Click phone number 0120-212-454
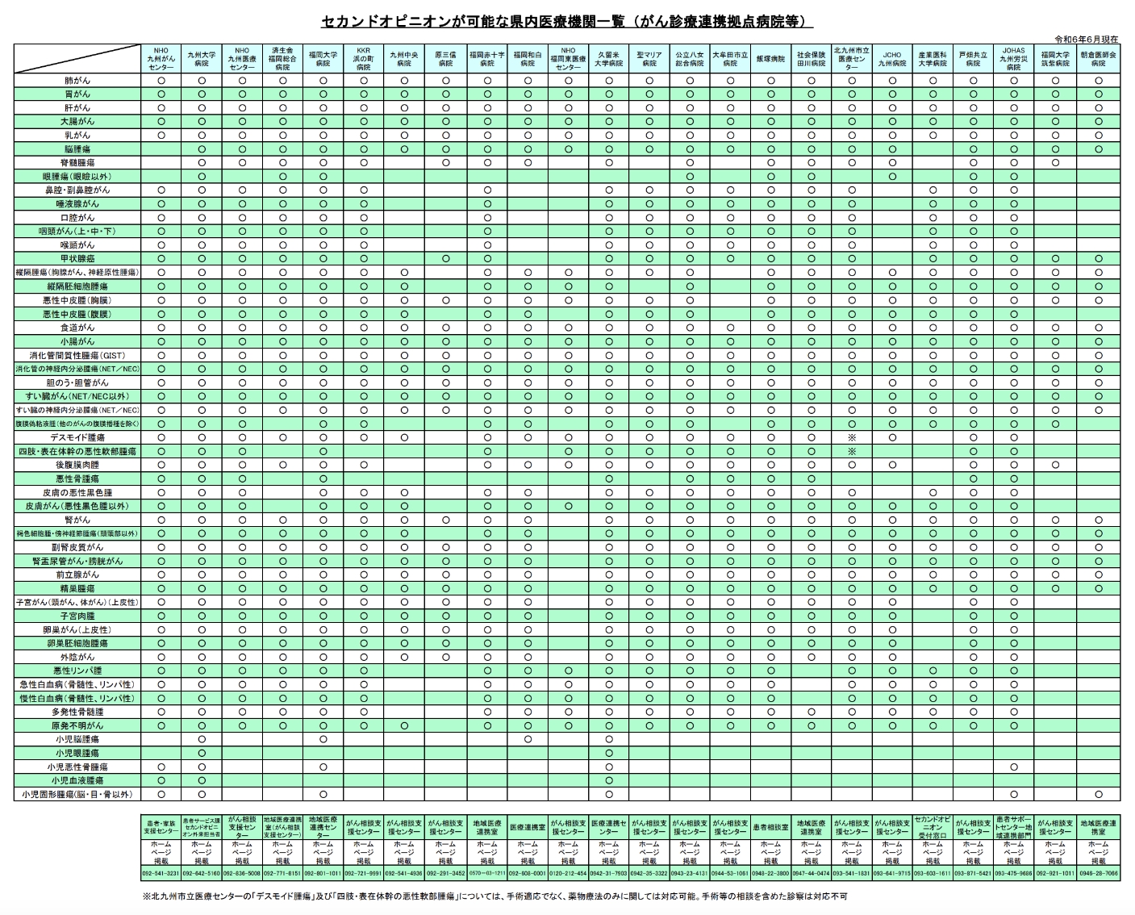The image size is (1135, 915). tap(568, 873)
